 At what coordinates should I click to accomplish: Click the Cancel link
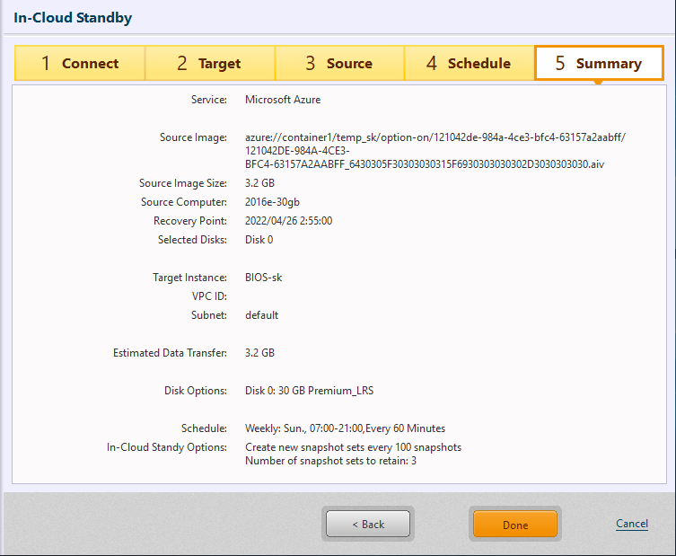tap(632, 524)
